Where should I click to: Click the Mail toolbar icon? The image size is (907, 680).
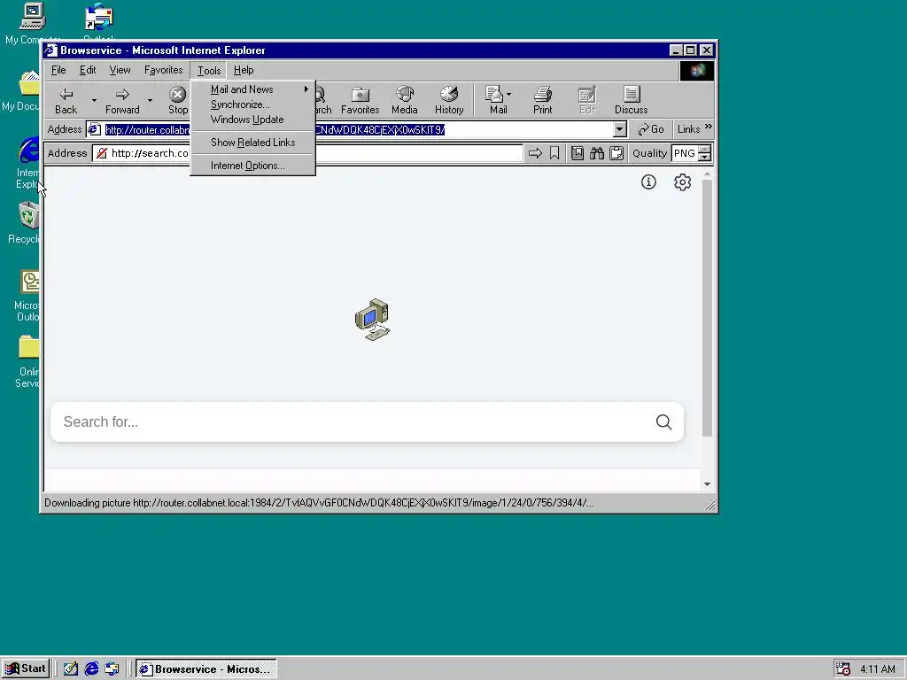pyautogui.click(x=495, y=100)
